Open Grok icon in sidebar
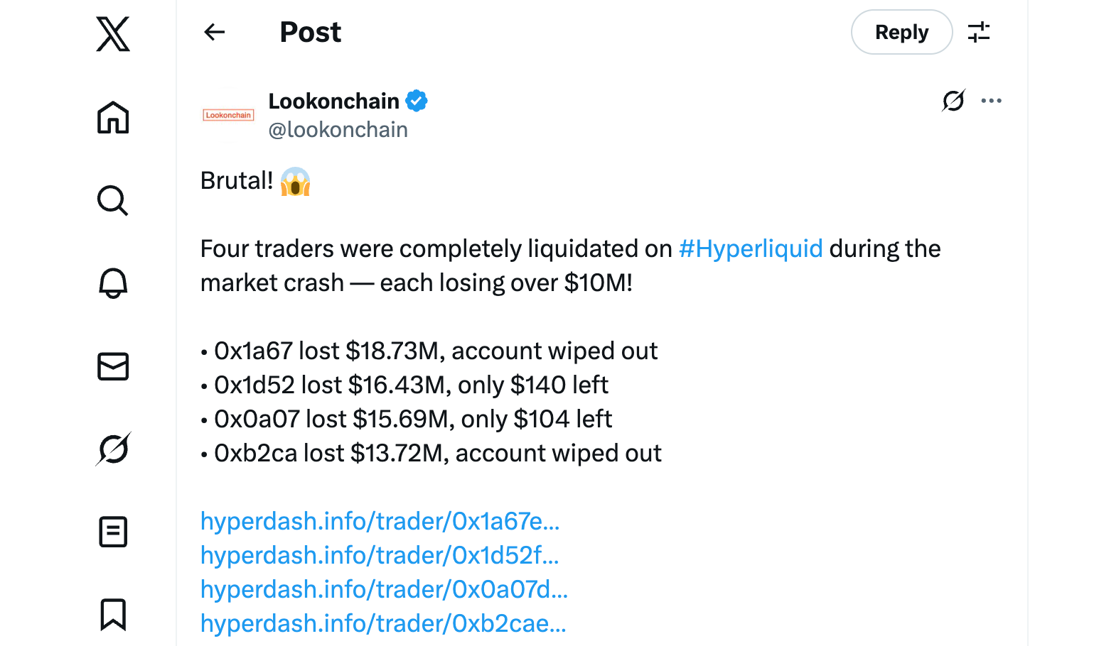The image size is (1099, 646). pos(113,449)
